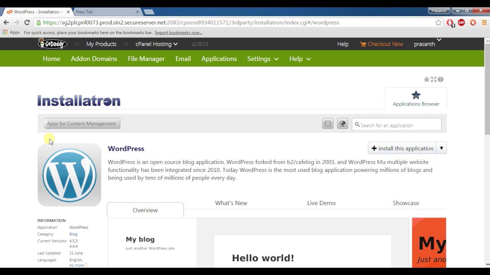
Task: Click the Apps grid shortcut in bookmarks bar
Action: pyautogui.click(x=11, y=32)
